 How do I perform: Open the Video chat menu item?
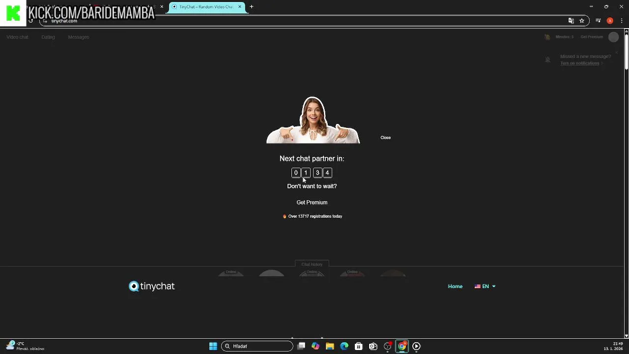(x=17, y=37)
